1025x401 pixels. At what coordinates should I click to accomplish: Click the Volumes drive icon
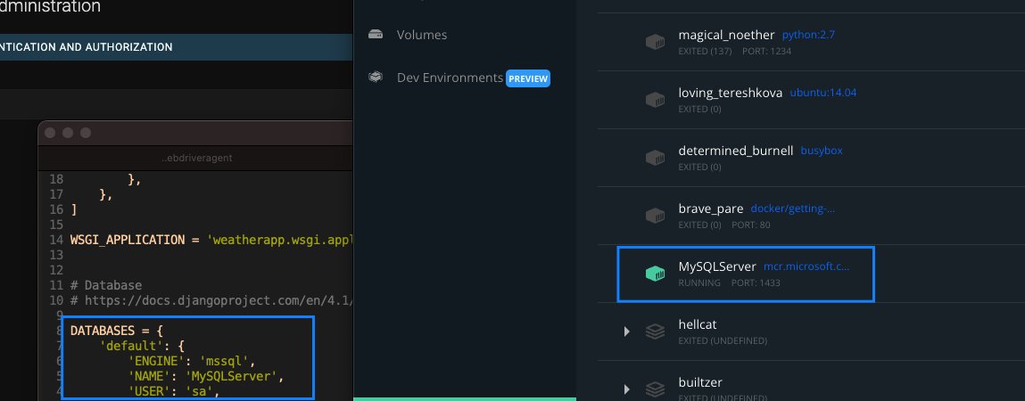(x=376, y=34)
